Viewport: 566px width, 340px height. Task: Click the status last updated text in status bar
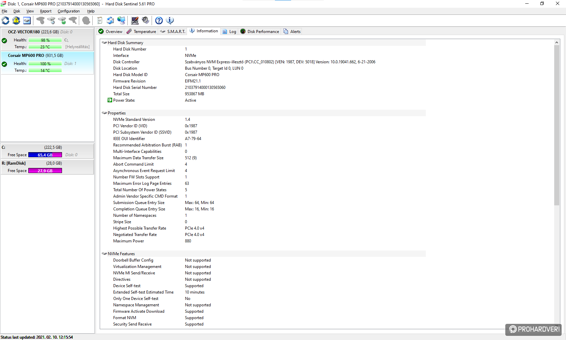point(37,337)
